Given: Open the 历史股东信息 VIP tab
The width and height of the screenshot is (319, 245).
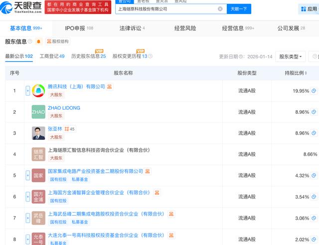Looking at the screenshot, I should tap(88, 56).
